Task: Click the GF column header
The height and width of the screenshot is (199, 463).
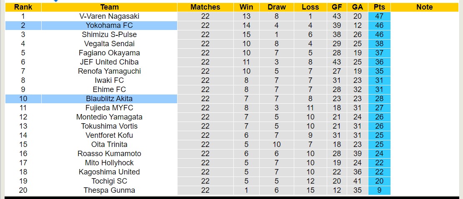Action: click(x=337, y=7)
